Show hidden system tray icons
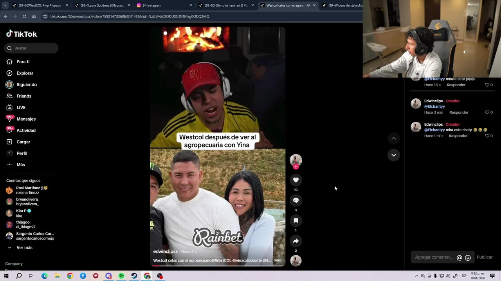The width and height of the screenshot is (501, 281). pyautogui.click(x=416, y=276)
